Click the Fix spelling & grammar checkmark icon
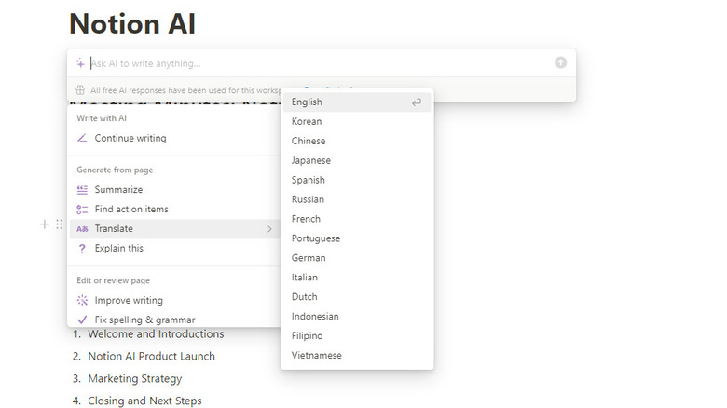 click(x=82, y=320)
